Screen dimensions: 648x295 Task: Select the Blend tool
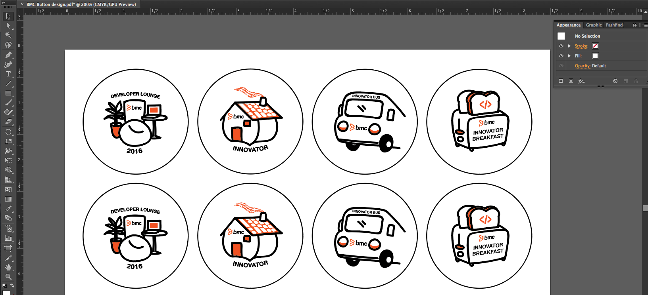pos(8,218)
